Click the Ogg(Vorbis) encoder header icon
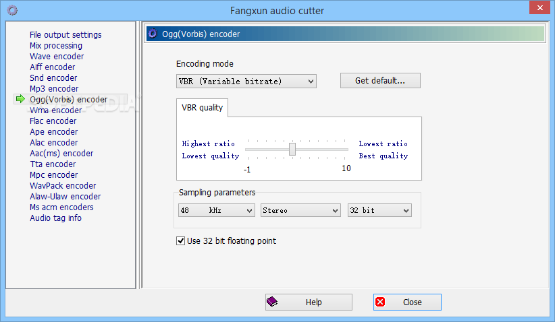Screen dimensions: 555x322 pyautogui.click(x=153, y=34)
